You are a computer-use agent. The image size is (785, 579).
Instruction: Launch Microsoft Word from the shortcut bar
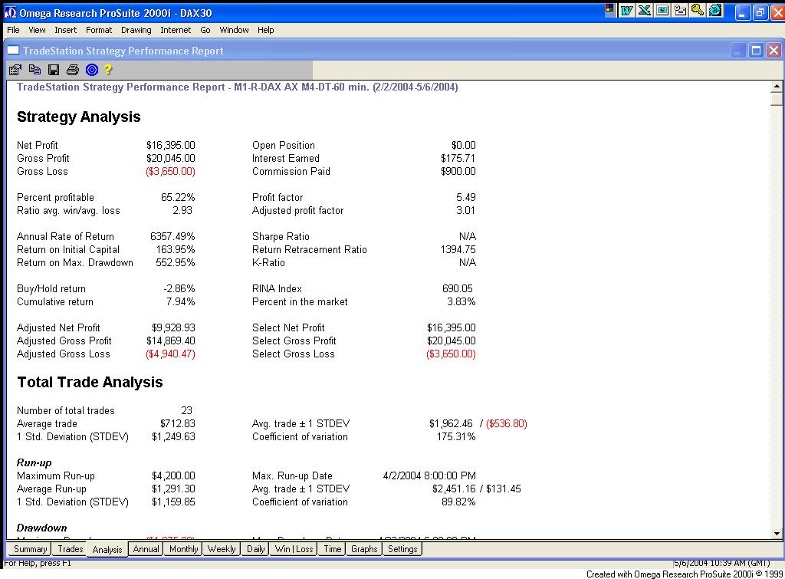click(627, 11)
